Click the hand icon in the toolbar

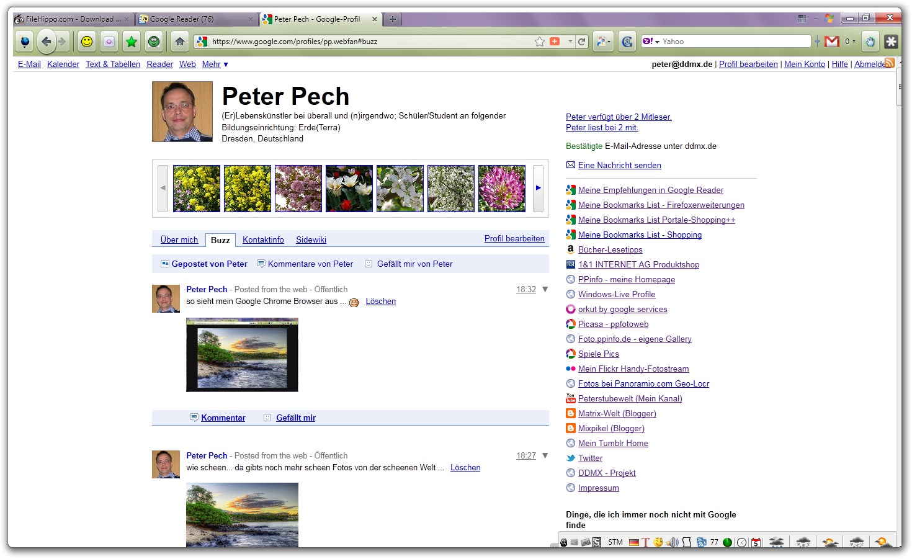pyautogui.click(x=870, y=42)
